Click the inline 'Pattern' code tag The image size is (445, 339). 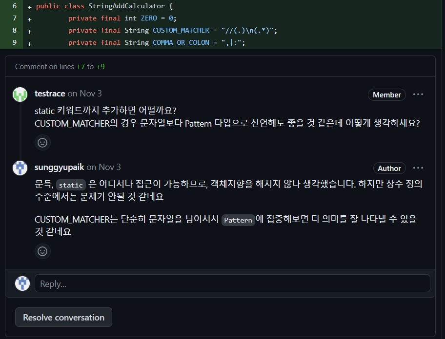(x=238, y=220)
